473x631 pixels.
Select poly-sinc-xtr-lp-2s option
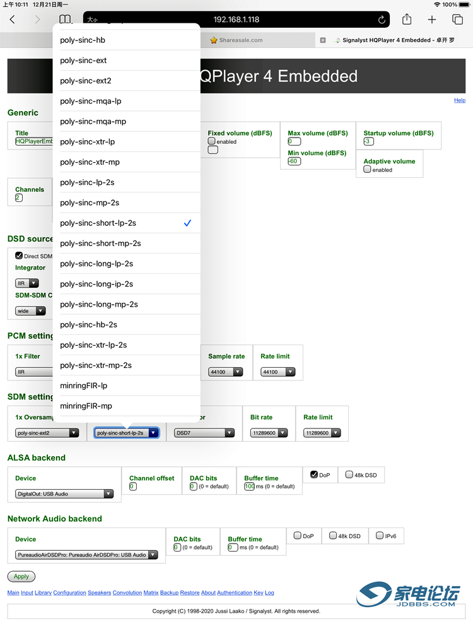126,345
